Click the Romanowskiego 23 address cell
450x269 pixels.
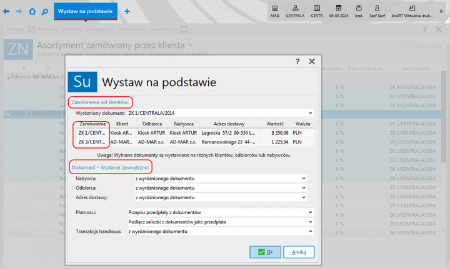[x=228, y=142]
